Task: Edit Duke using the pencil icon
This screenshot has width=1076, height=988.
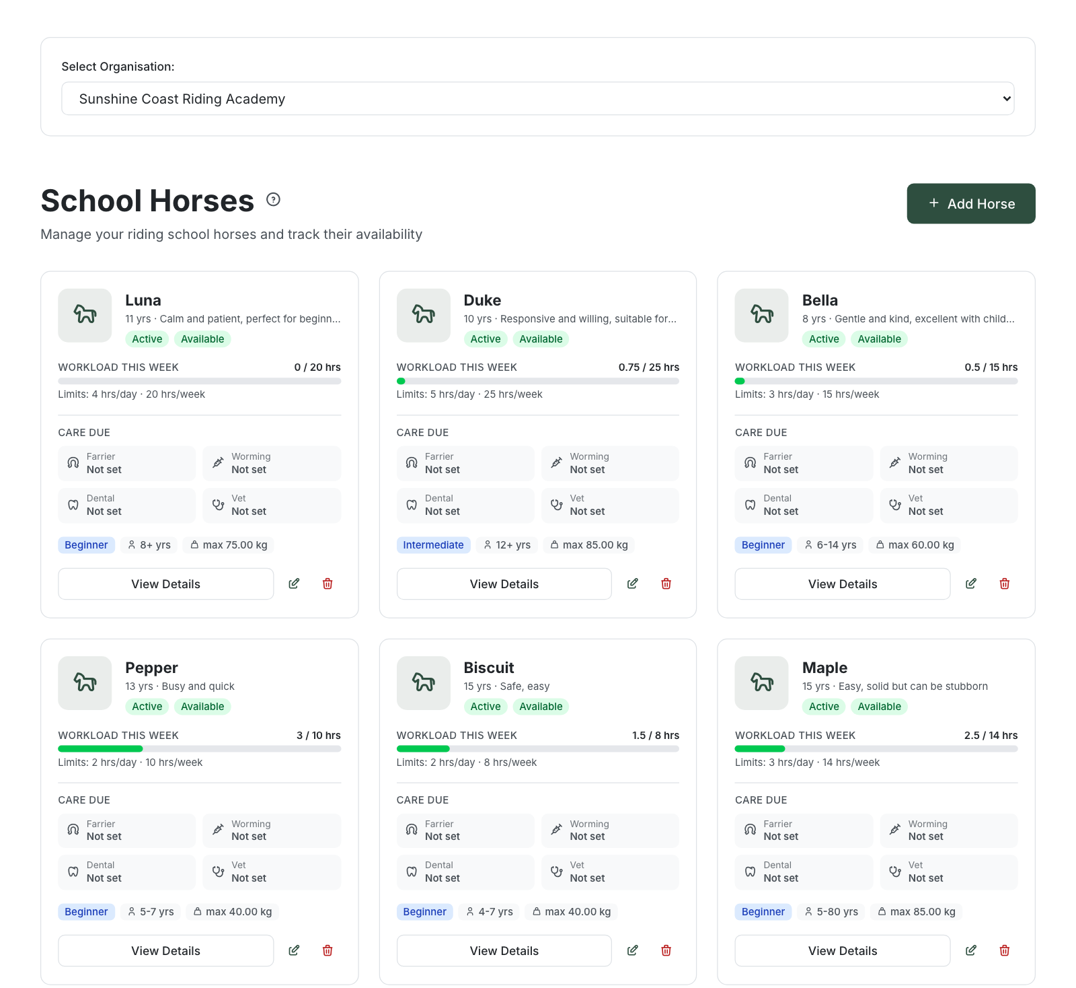Action: (632, 584)
